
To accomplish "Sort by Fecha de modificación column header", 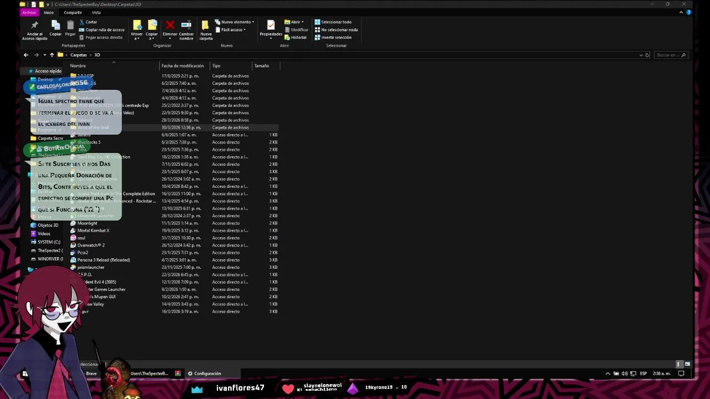I will [x=182, y=66].
